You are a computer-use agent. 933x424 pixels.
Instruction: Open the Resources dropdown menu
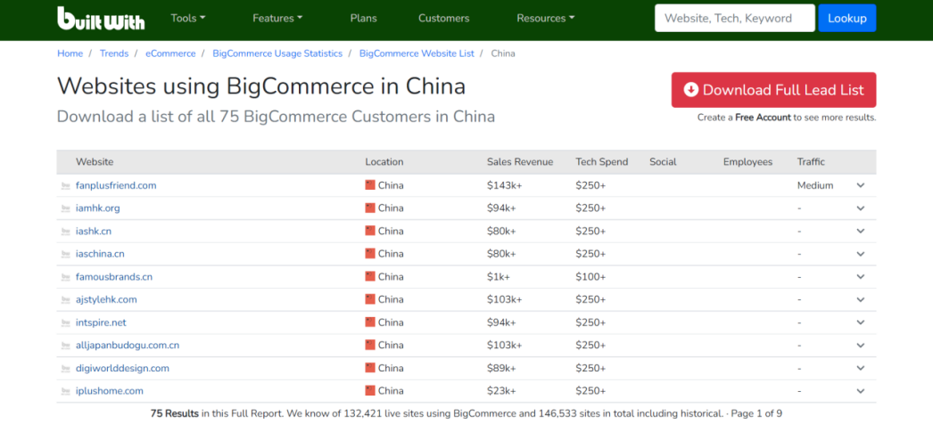[545, 18]
